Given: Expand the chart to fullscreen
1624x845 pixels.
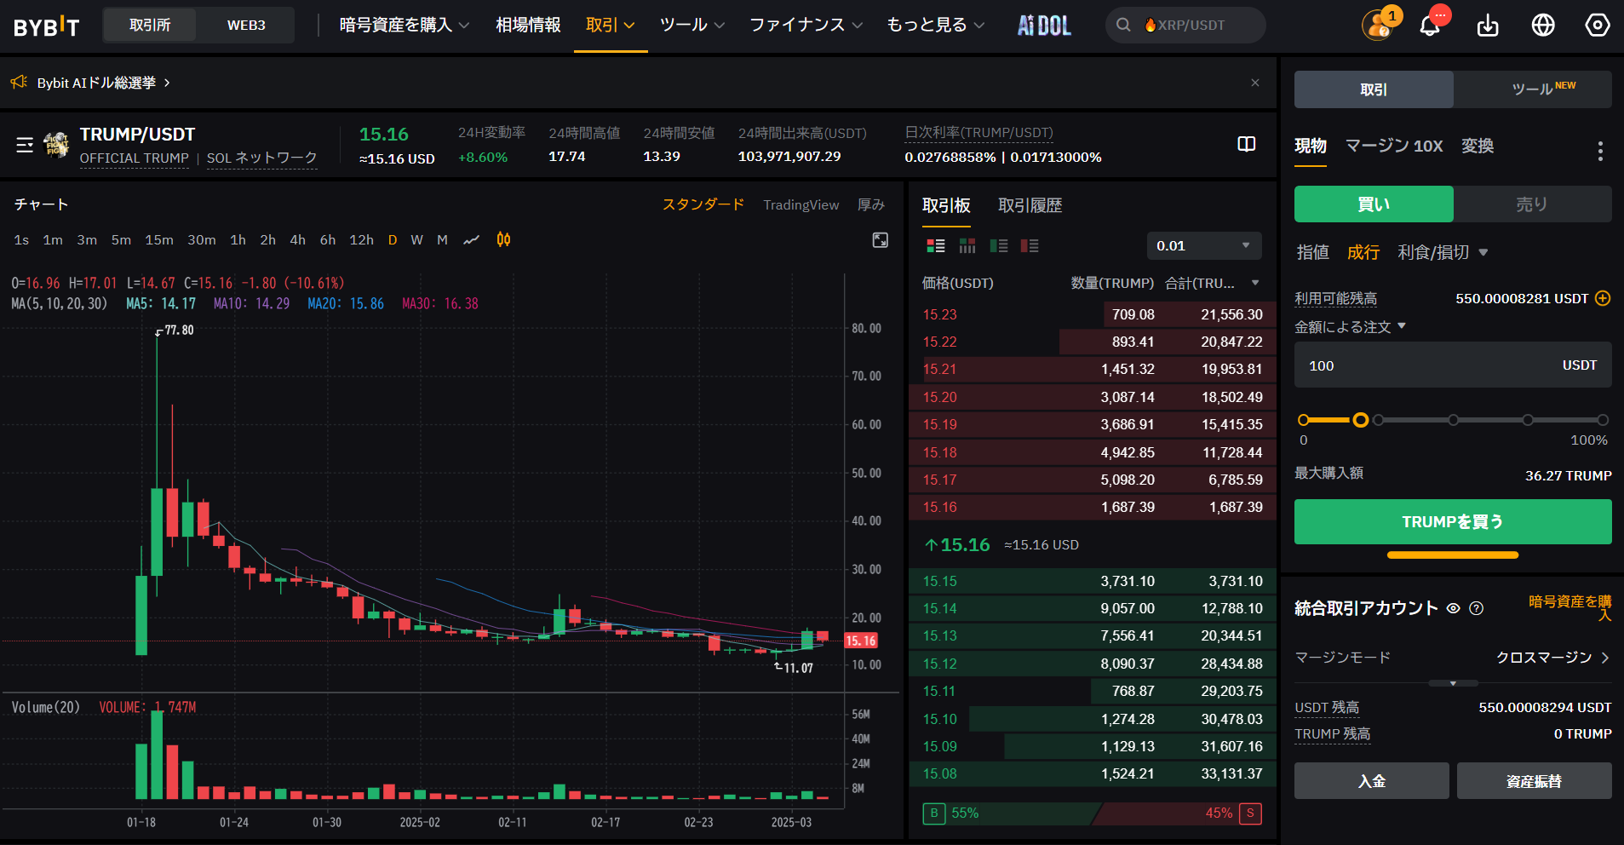Looking at the screenshot, I should [x=881, y=240].
